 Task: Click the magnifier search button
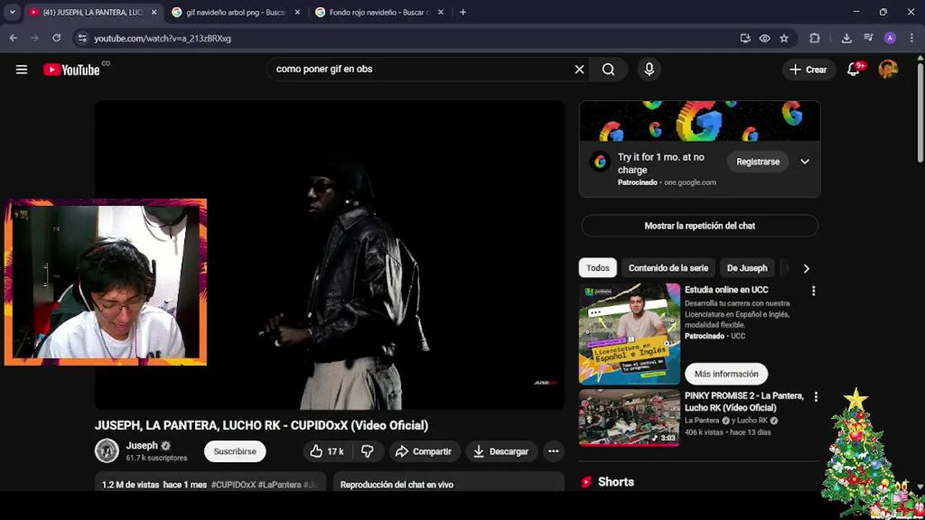608,69
